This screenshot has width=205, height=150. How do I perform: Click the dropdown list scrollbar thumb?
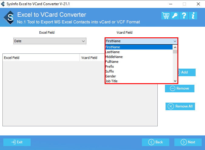[x=175, y=52]
